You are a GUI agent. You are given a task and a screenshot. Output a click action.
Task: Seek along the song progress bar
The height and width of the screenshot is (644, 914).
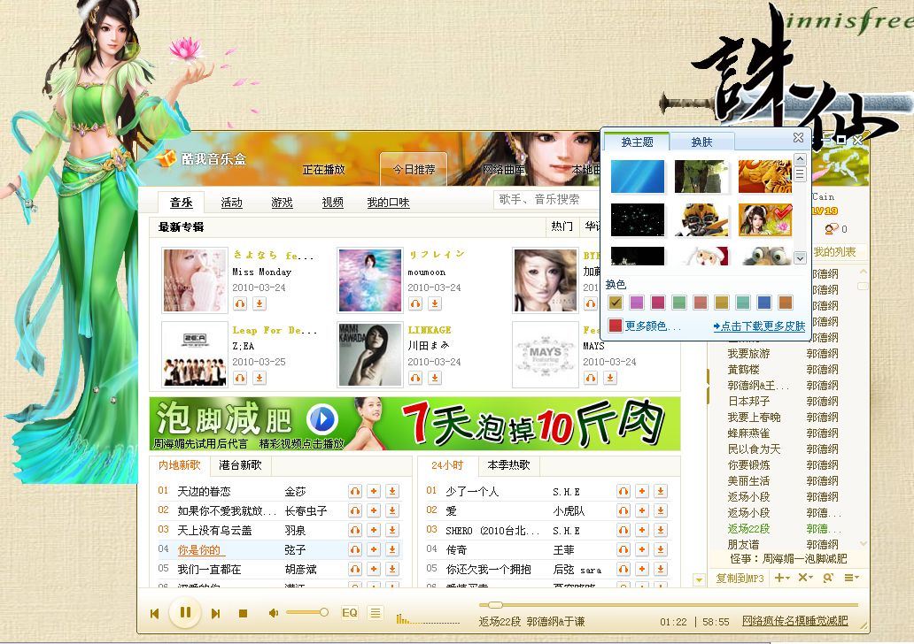point(668,605)
